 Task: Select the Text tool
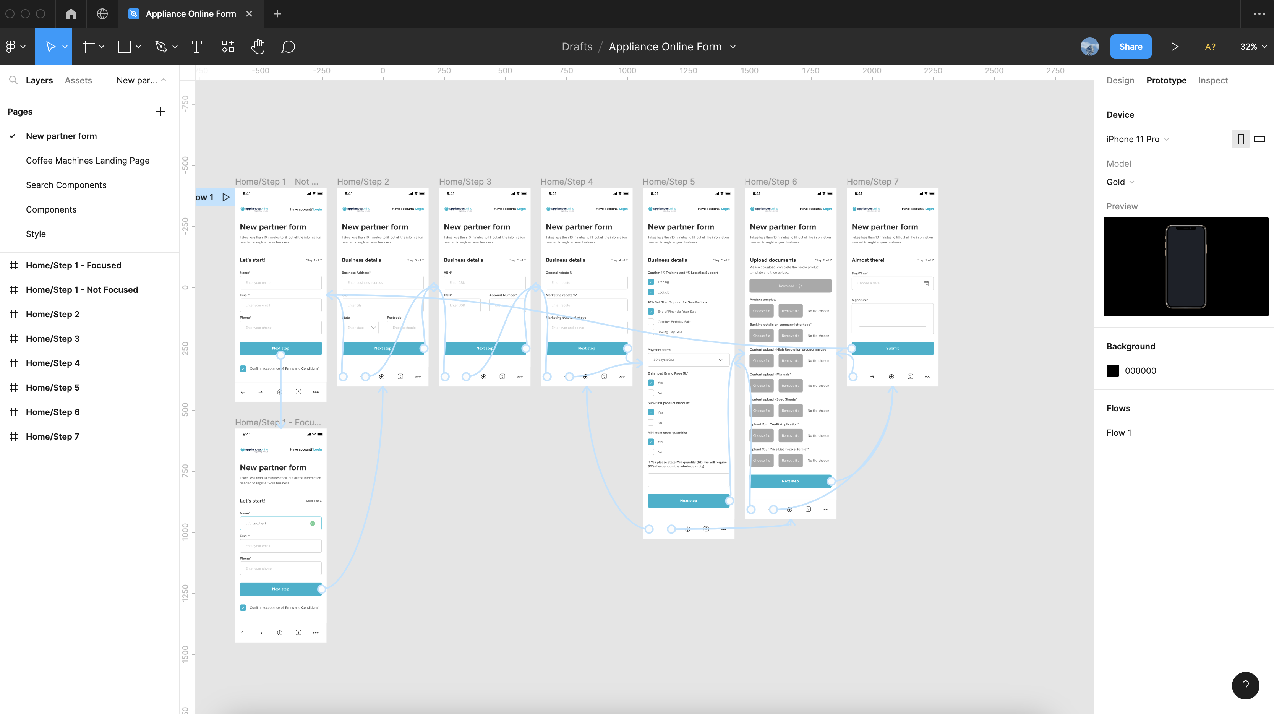click(x=196, y=47)
